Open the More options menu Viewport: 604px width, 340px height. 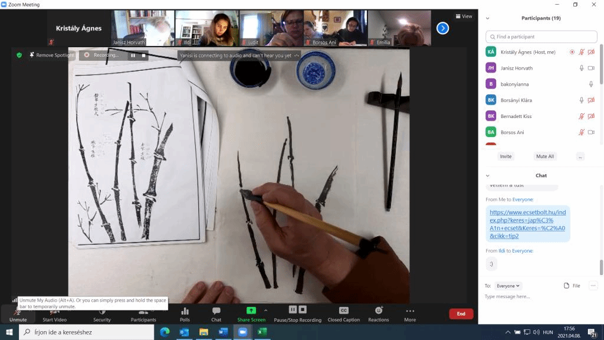[410, 314]
